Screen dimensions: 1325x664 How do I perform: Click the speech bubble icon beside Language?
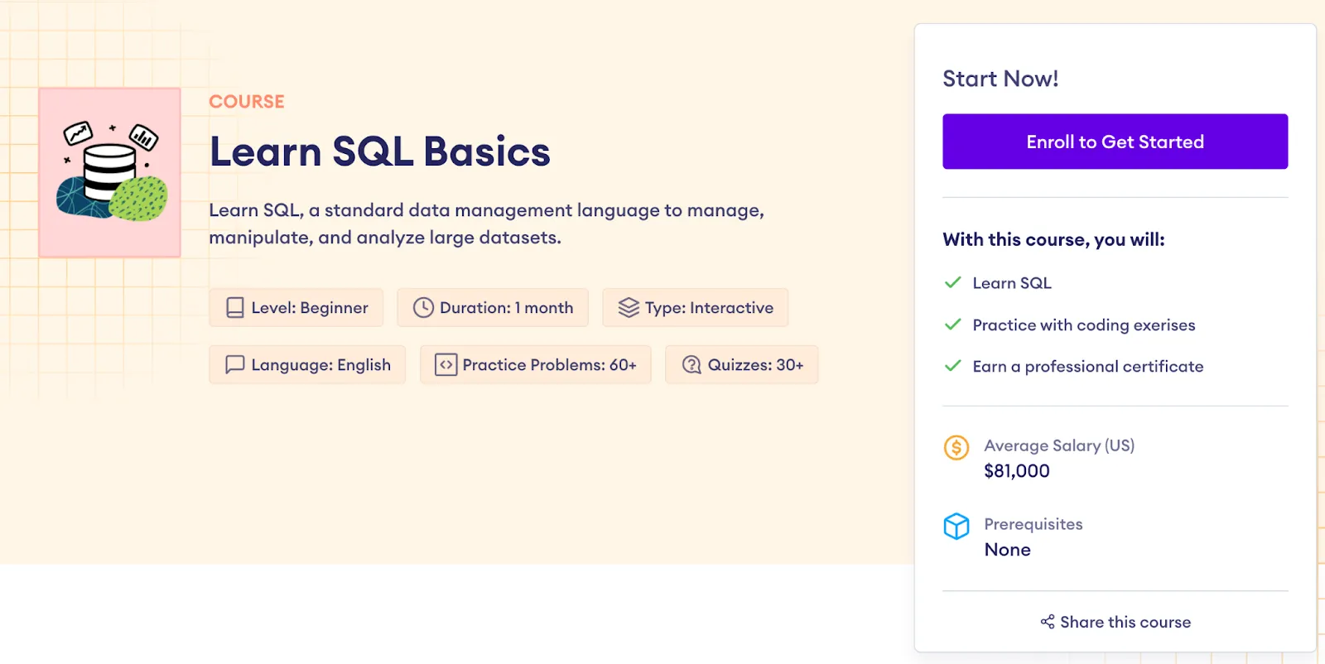pyautogui.click(x=235, y=365)
